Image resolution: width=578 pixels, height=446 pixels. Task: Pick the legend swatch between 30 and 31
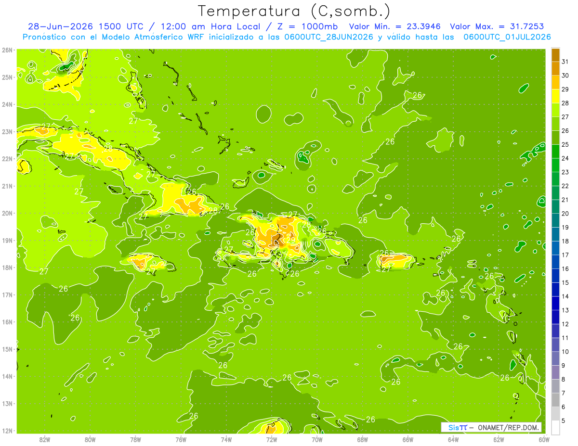click(555, 69)
